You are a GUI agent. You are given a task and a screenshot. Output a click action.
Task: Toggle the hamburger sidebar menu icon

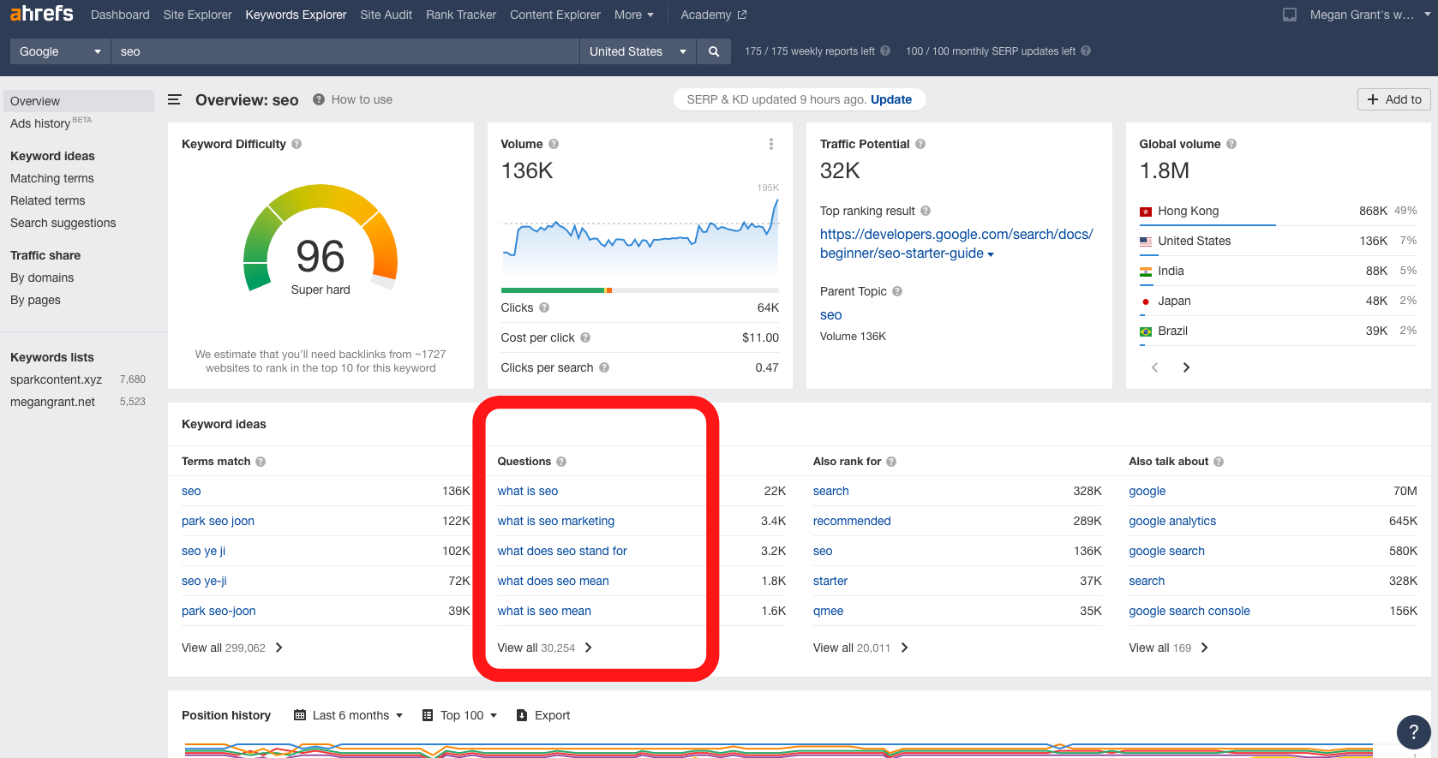tap(174, 100)
